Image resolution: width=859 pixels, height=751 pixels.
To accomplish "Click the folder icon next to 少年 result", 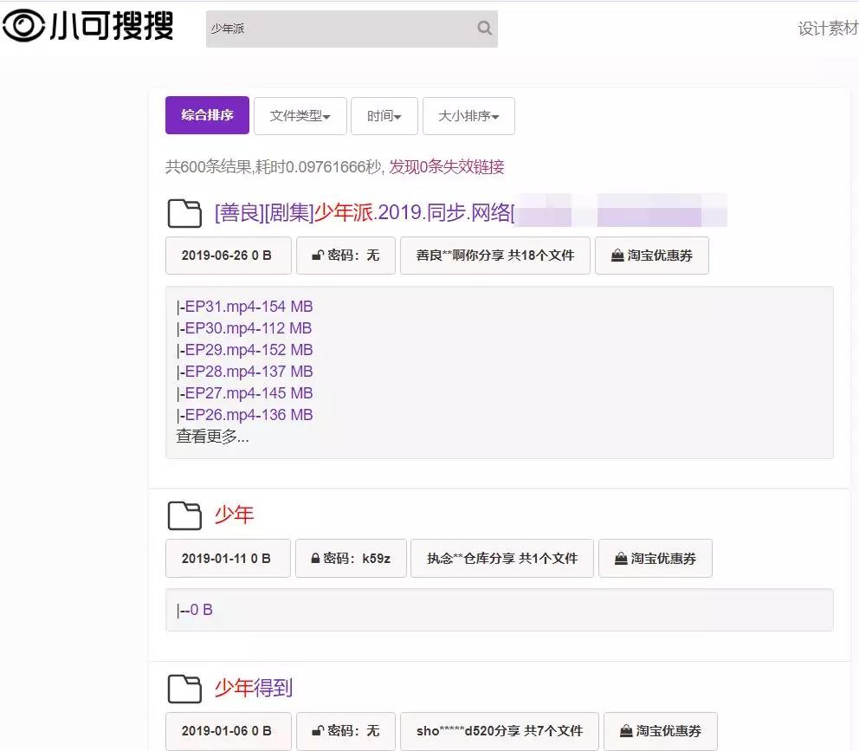I will tap(184, 514).
